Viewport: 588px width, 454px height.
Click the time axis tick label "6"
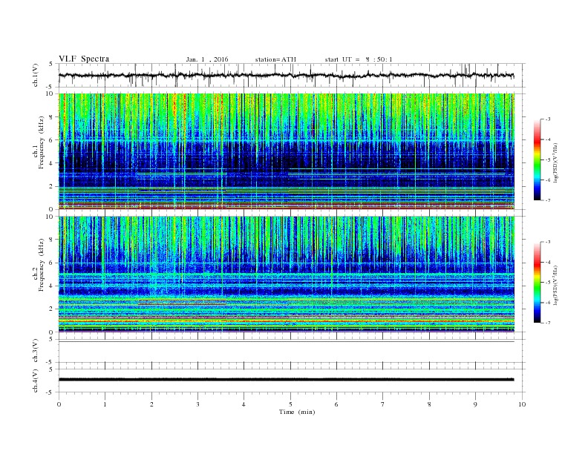(x=336, y=404)
